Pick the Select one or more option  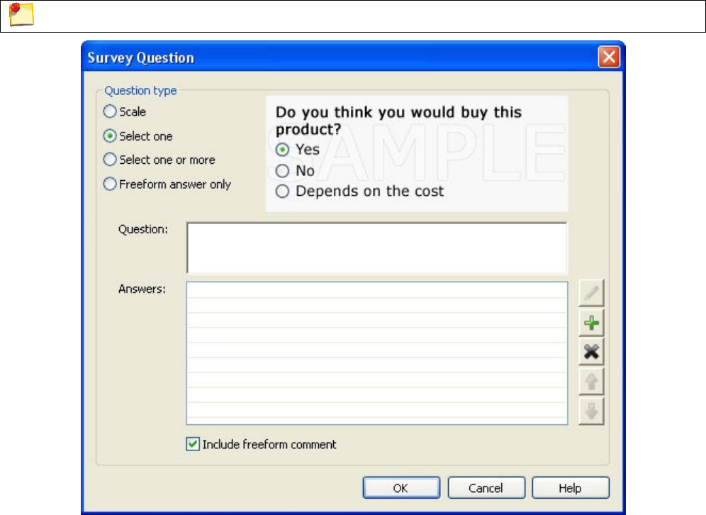pyautogui.click(x=110, y=160)
